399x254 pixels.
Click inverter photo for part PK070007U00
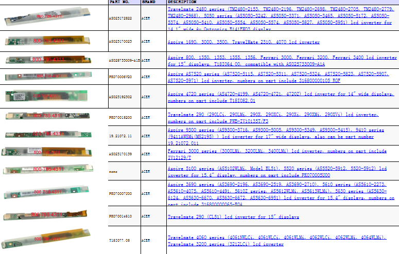pos(46,192)
